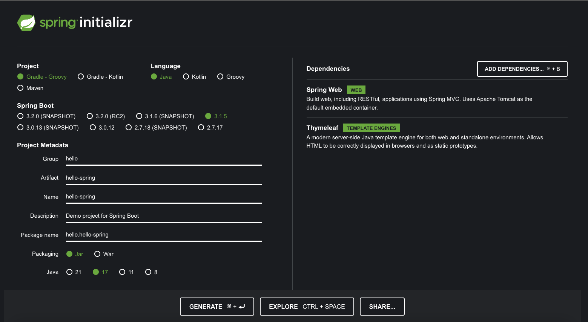Pick Spring Boot 2.7.18 (SNAPSHOT)
The width and height of the screenshot is (588, 322).
point(156,128)
